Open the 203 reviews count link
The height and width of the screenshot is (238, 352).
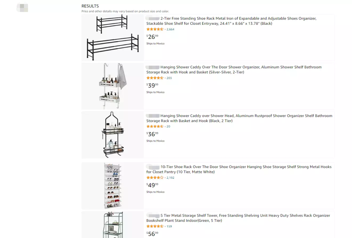(169, 78)
